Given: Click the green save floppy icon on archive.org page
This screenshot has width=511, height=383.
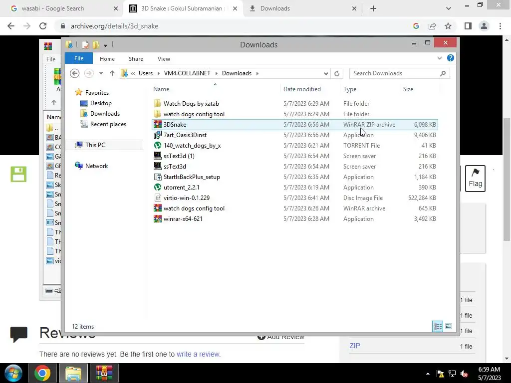Looking at the screenshot, I should pyautogui.click(x=18, y=174).
